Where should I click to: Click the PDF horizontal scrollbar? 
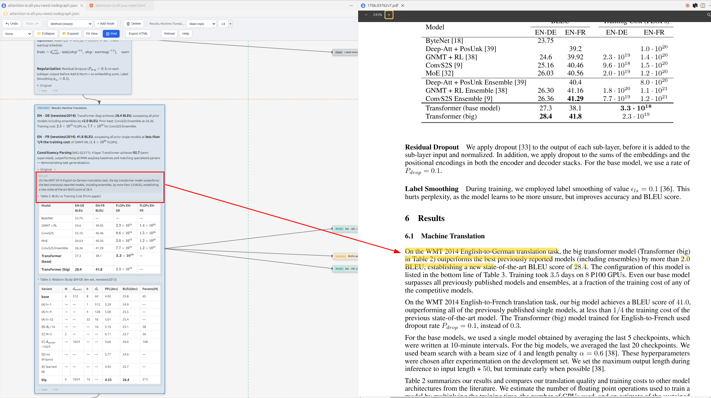(525, 397)
